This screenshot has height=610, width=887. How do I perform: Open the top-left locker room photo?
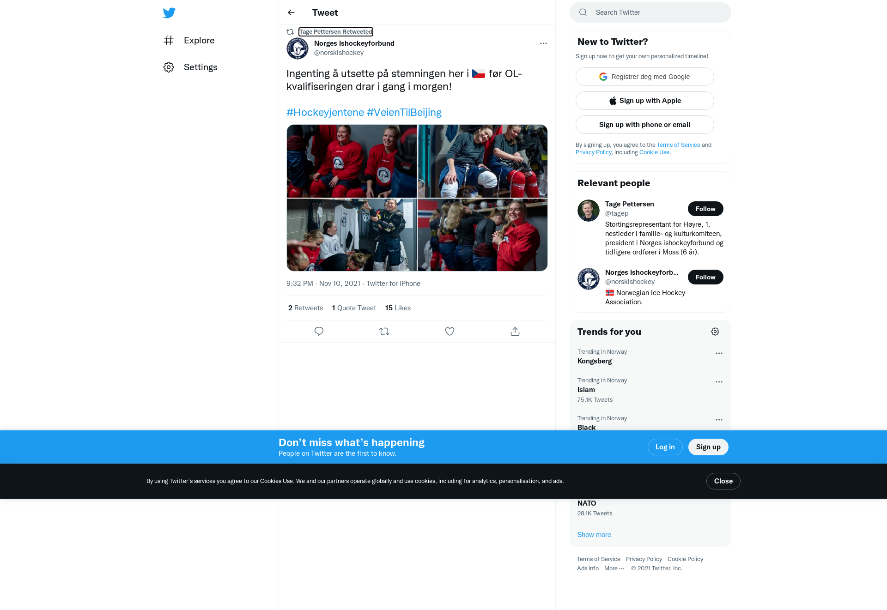(x=352, y=161)
